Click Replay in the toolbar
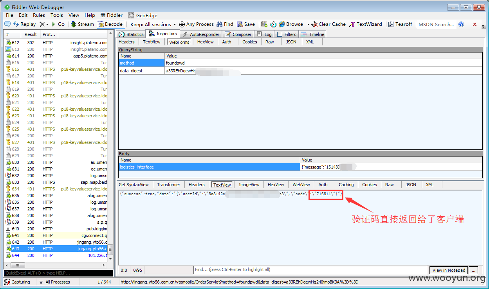Viewport: 489px width, 289px height. 24,24
